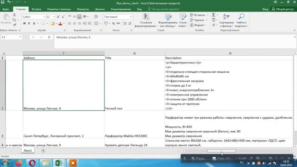The image size is (297, 167).
Task: Click the Name Box showing F2
Action: pyautogui.click(x=11, y=37)
